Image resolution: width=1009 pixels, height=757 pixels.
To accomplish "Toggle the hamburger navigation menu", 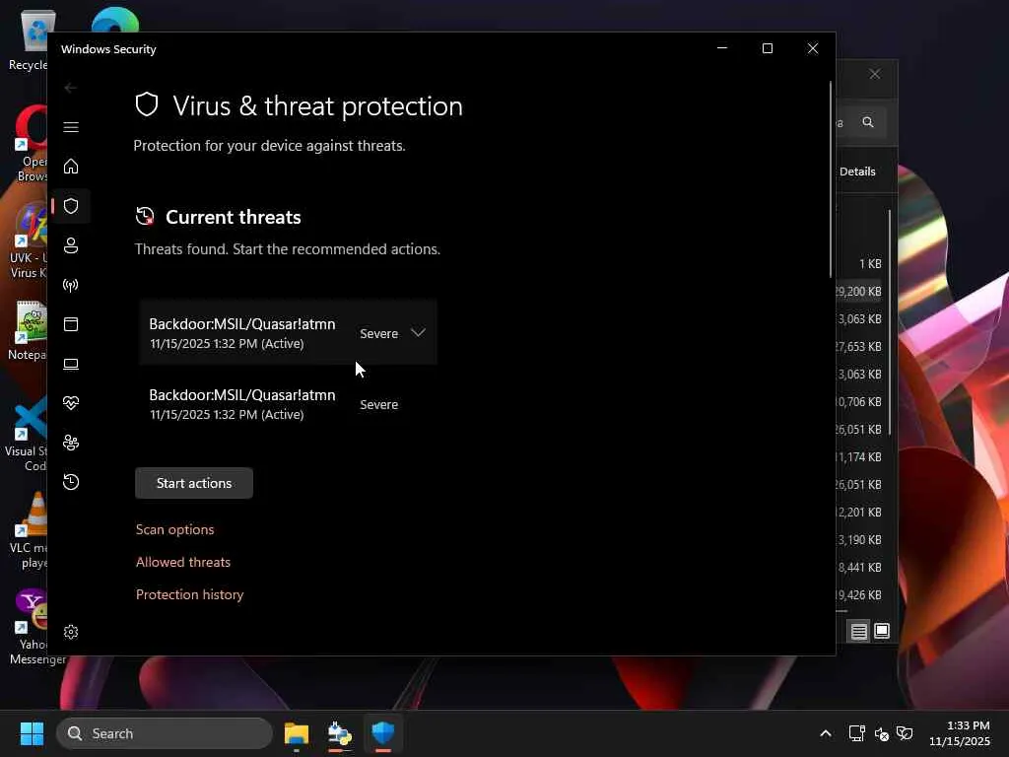I will click(x=71, y=127).
